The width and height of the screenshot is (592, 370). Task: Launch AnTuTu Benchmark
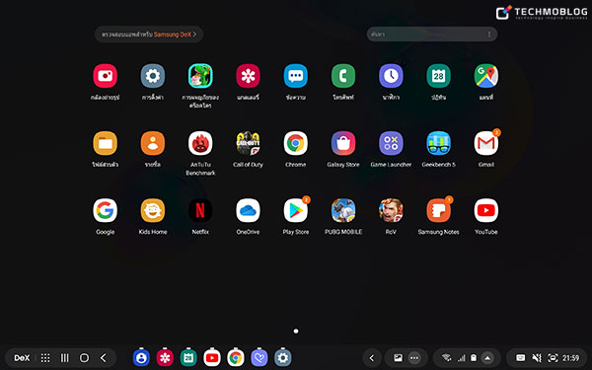point(200,143)
